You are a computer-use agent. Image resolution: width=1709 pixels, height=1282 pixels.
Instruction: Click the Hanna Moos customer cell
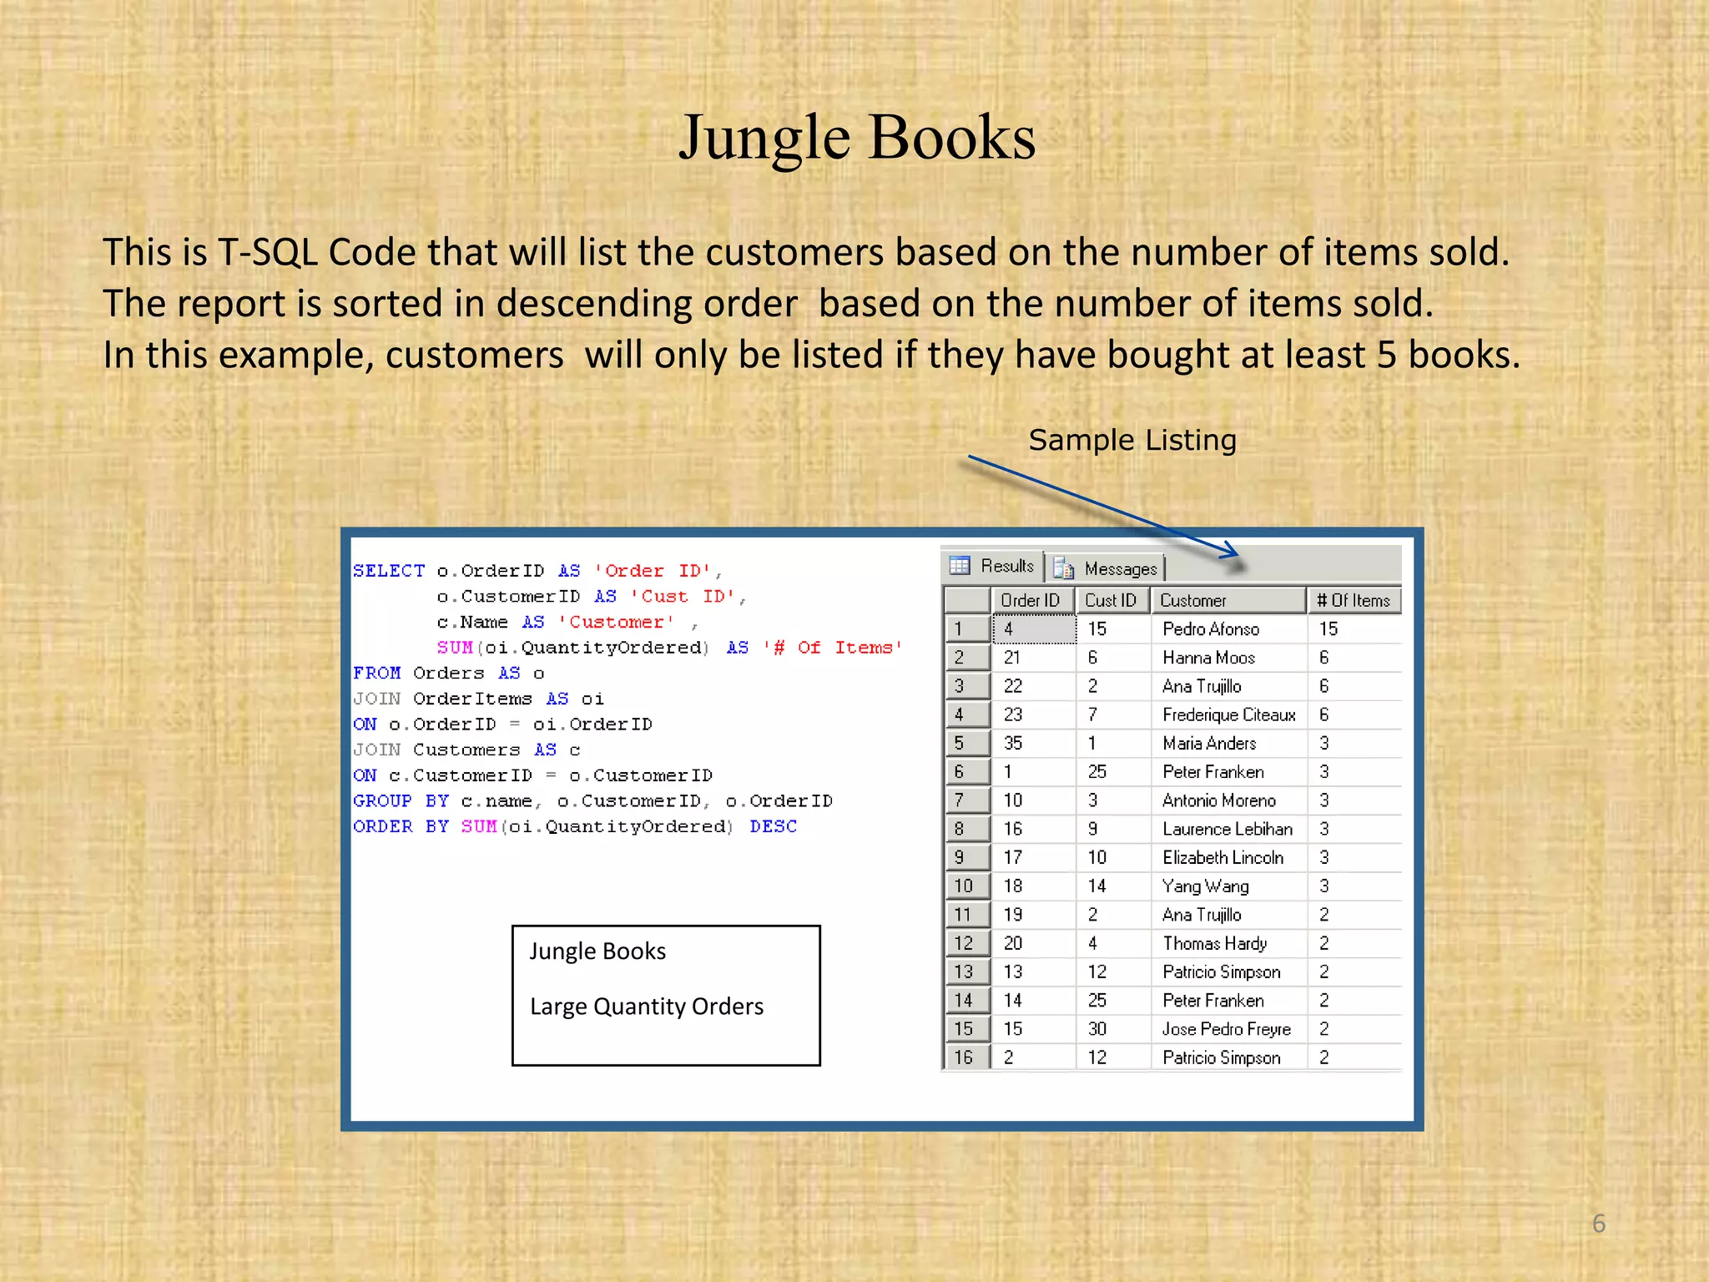click(x=1228, y=658)
